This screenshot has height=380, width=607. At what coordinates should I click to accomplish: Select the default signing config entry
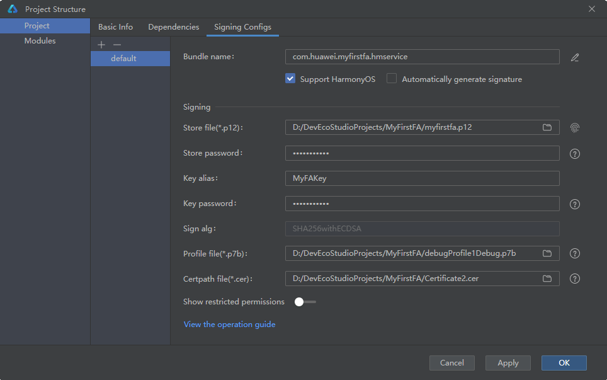(x=130, y=59)
